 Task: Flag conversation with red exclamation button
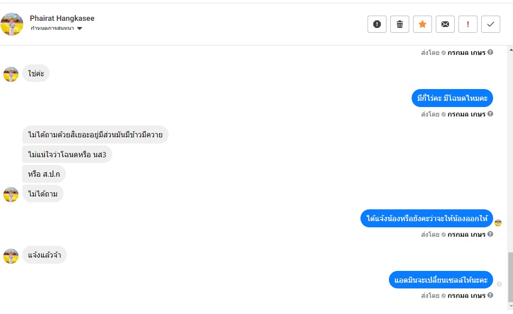coord(468,24)
